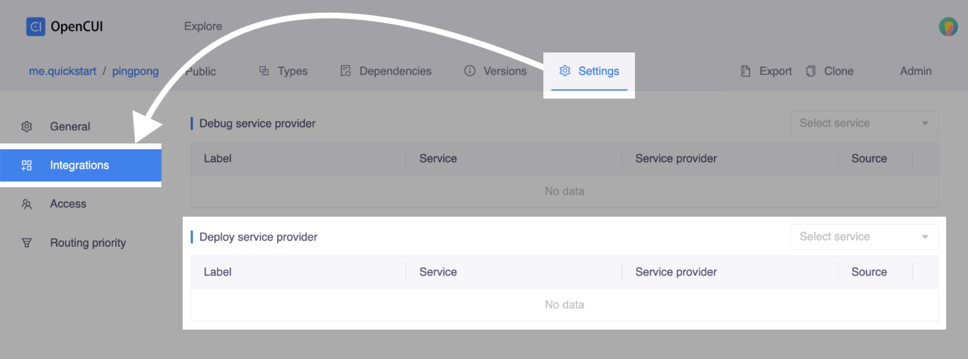Open the Select service dropdown for Debug provider

click(863, 123)
